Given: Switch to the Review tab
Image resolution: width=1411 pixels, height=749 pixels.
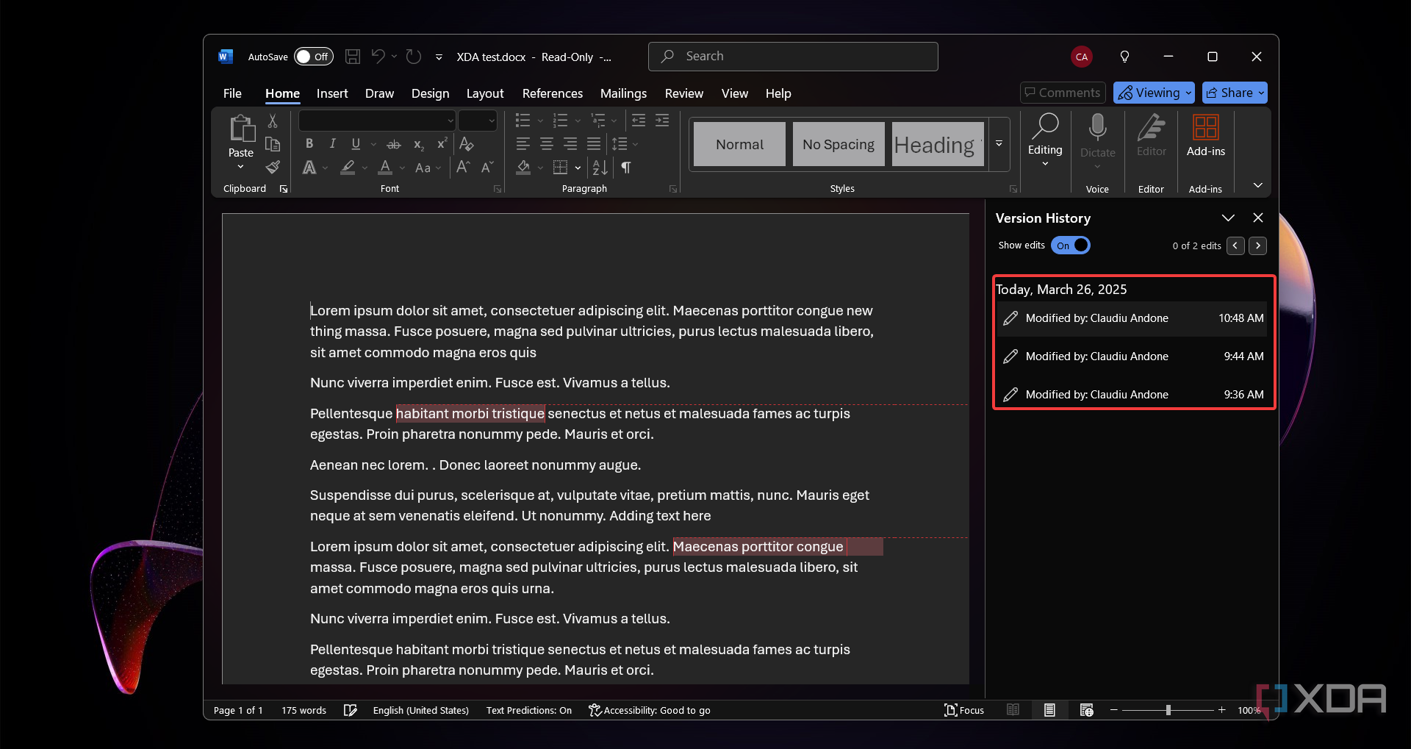Looking at the screenshot, I should pos(683,93).
